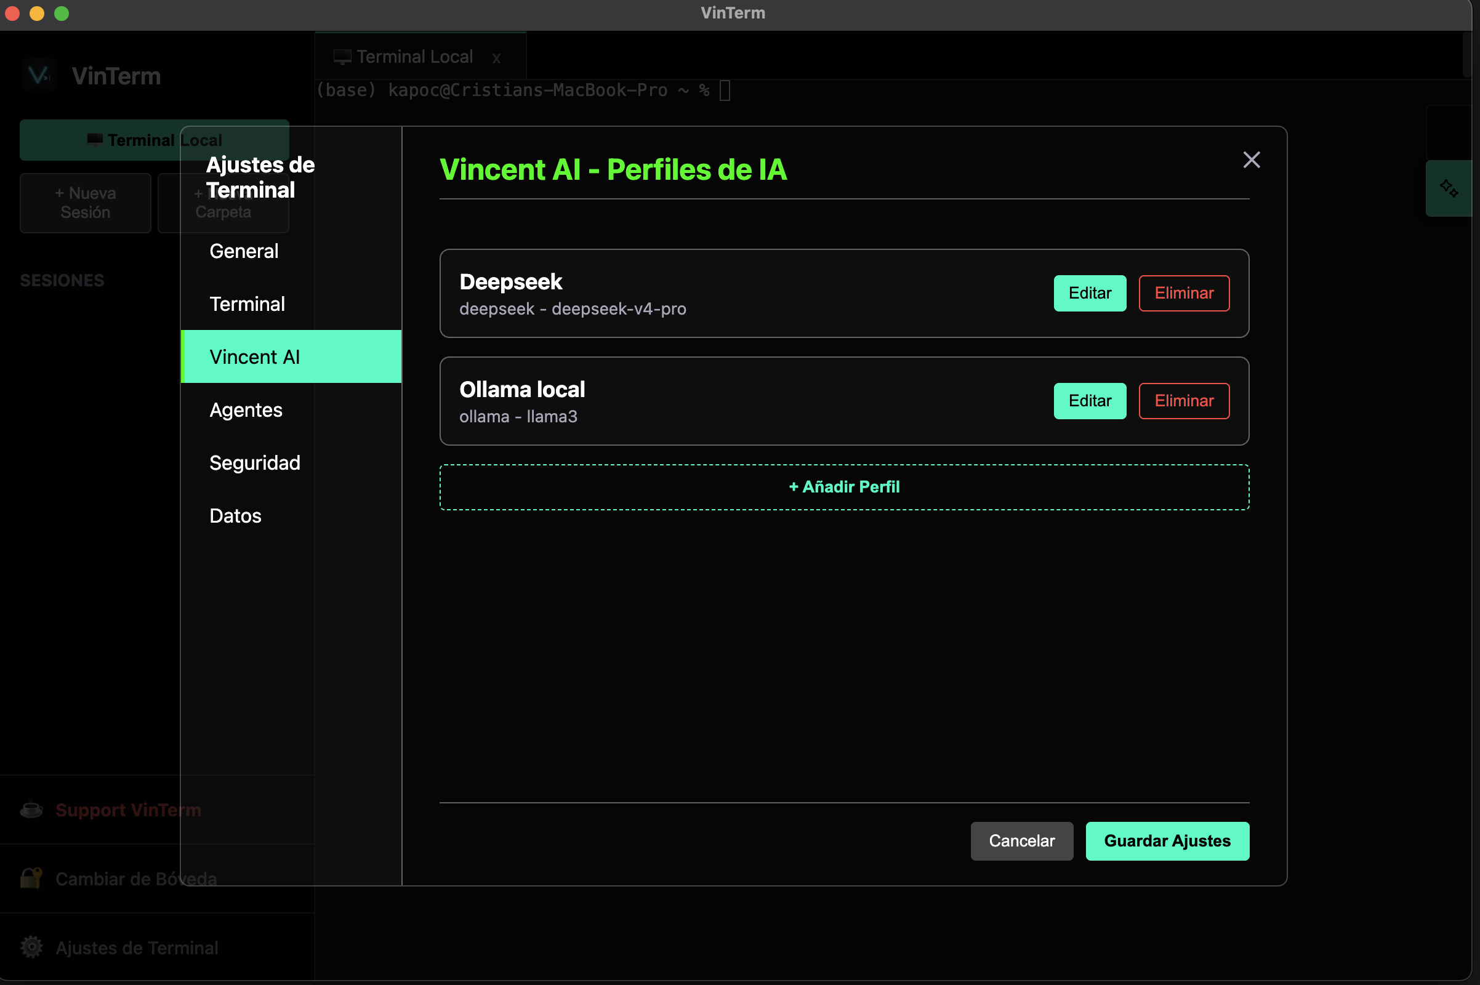Screen dimensions: 1480x985
Task: Edit the Ollama local profile
Action: (x=1090, y=401)
